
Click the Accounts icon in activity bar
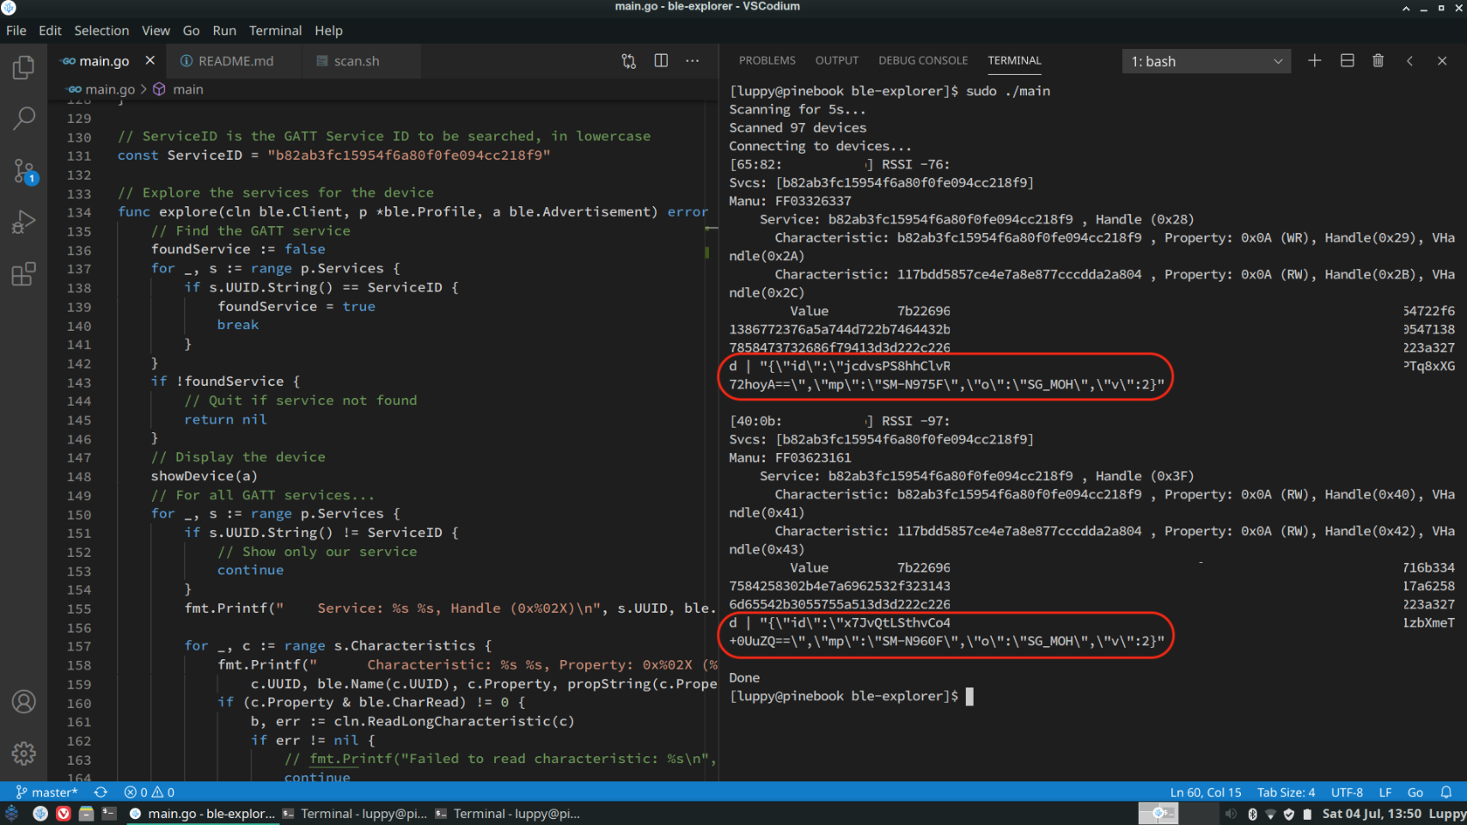[x=23, y=702]
